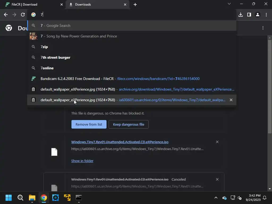Open the Bandicam 6.2.4.2083 FileCR suggestion

pos(132,79)
